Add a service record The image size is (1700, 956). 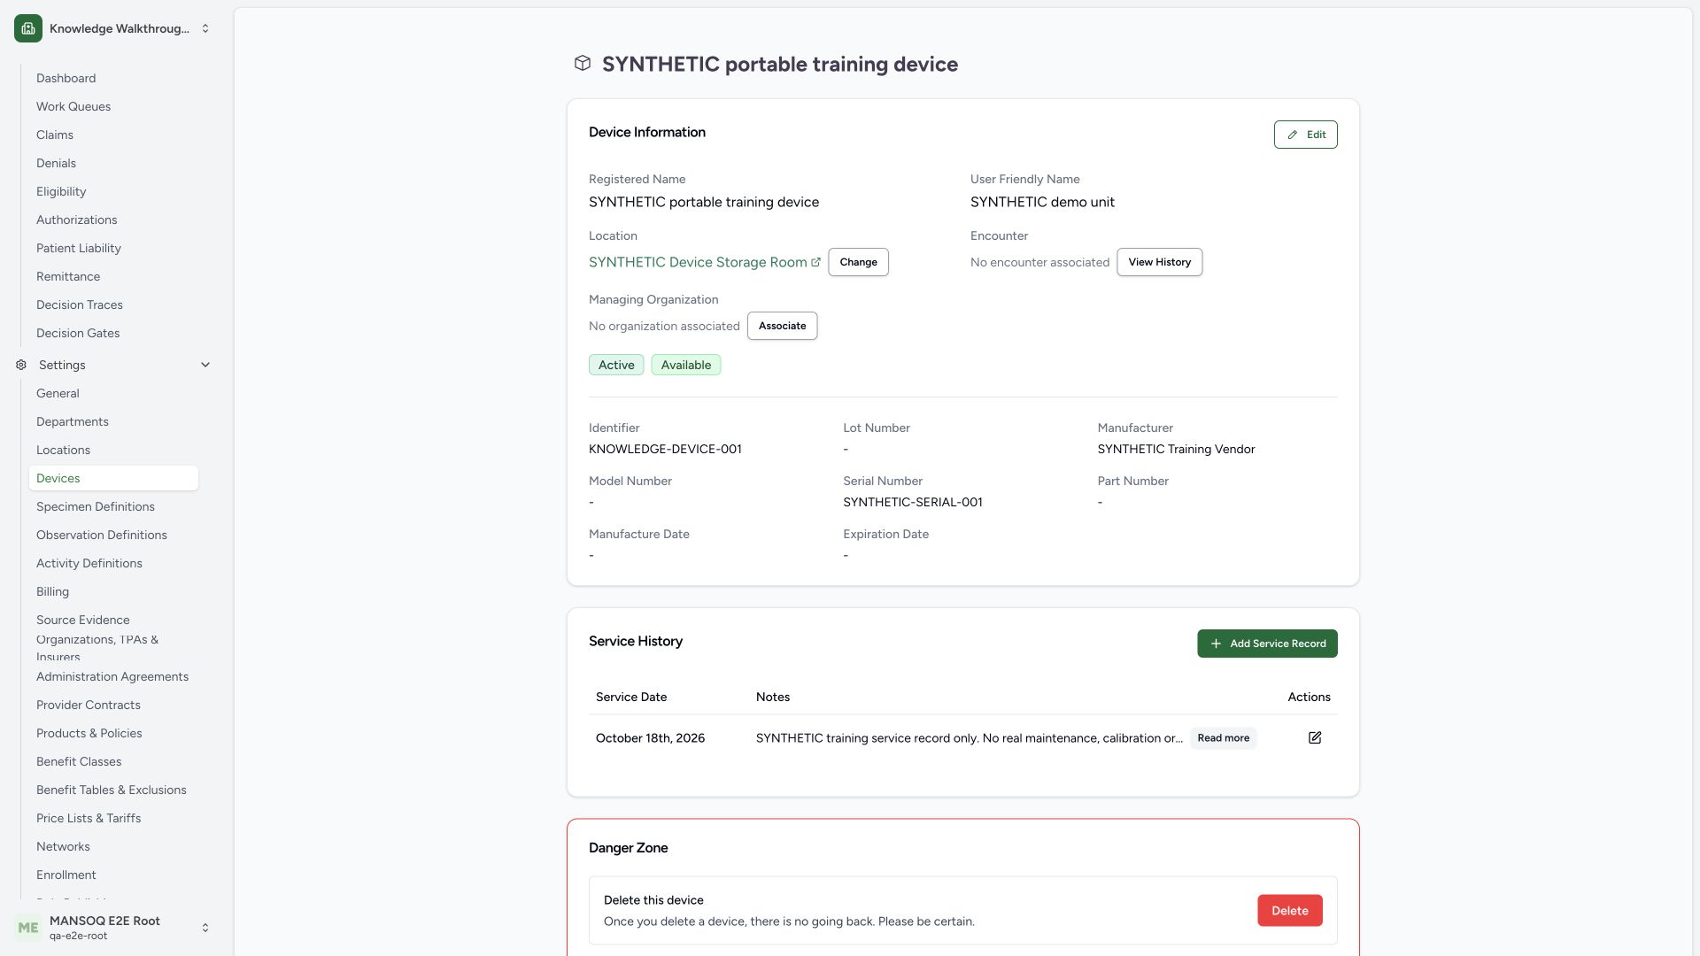coord(1267,644)
